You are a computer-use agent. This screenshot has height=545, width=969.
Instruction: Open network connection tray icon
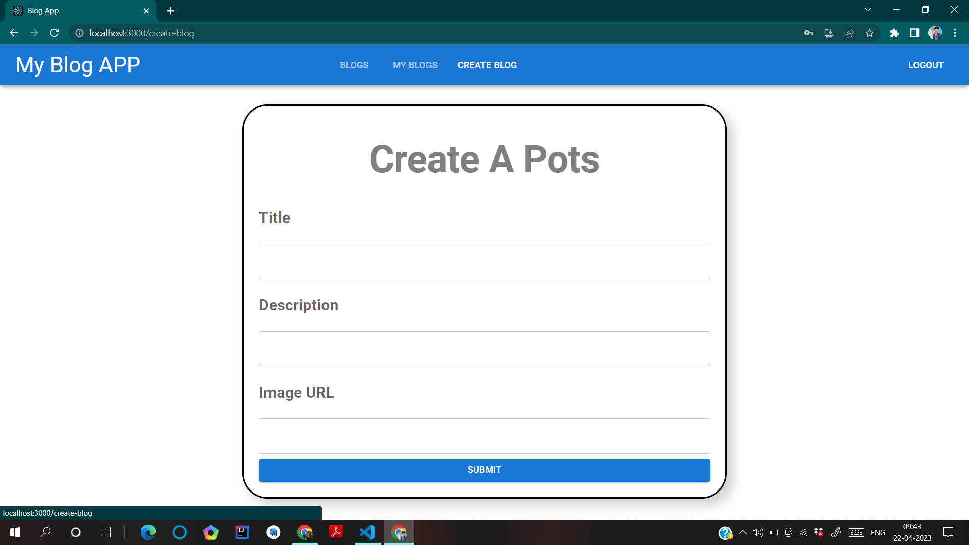coord(804,532)
